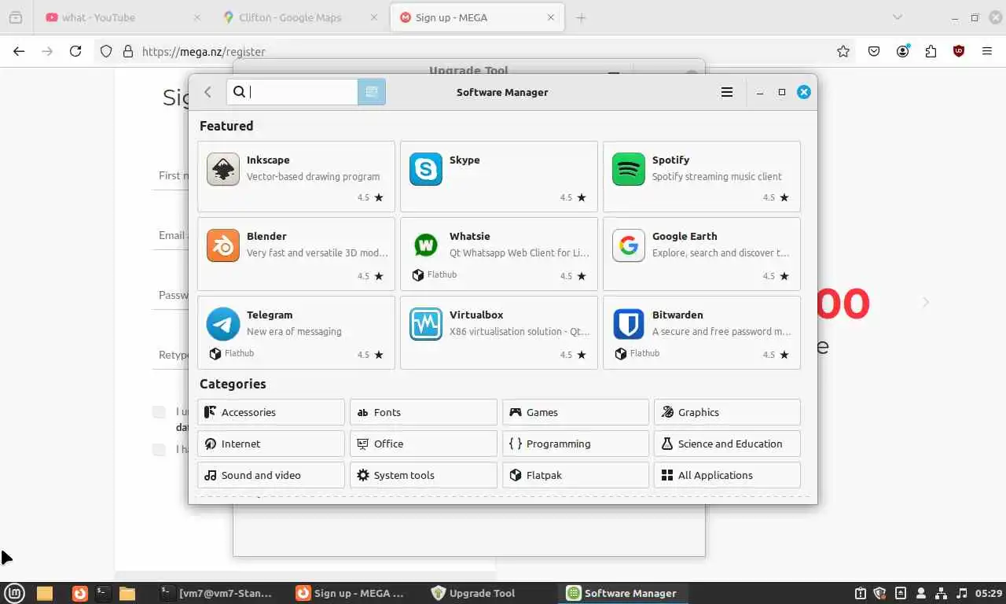Launch Firefox from the panel
Viewport: 1006px width, 604px height.
point(80,593)
